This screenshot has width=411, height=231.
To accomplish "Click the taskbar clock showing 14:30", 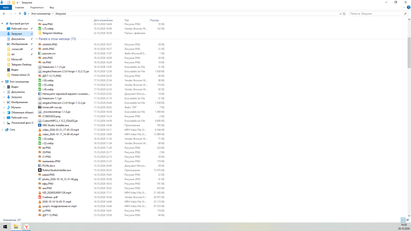I will 404,225.
